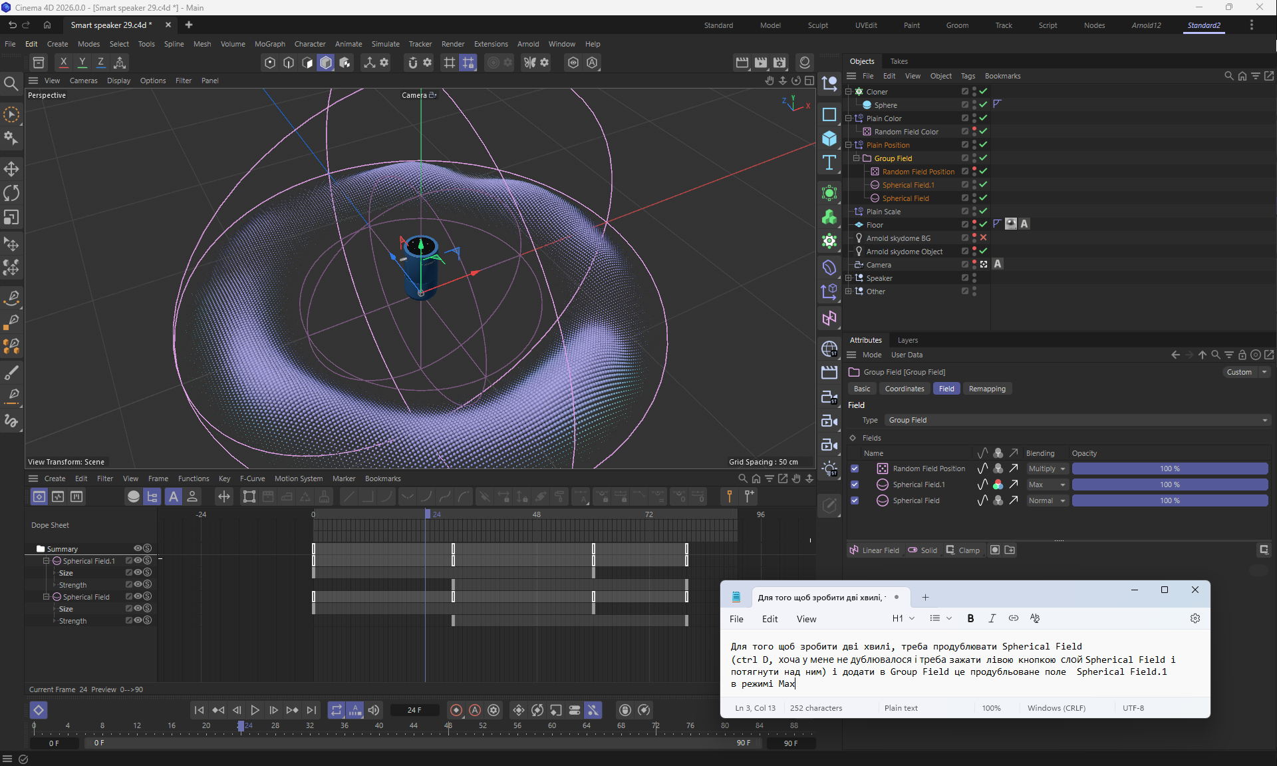Open the Multiply blending dropdown
This screenshot has height=766, width=1277.
click(x=1047, y=469)
